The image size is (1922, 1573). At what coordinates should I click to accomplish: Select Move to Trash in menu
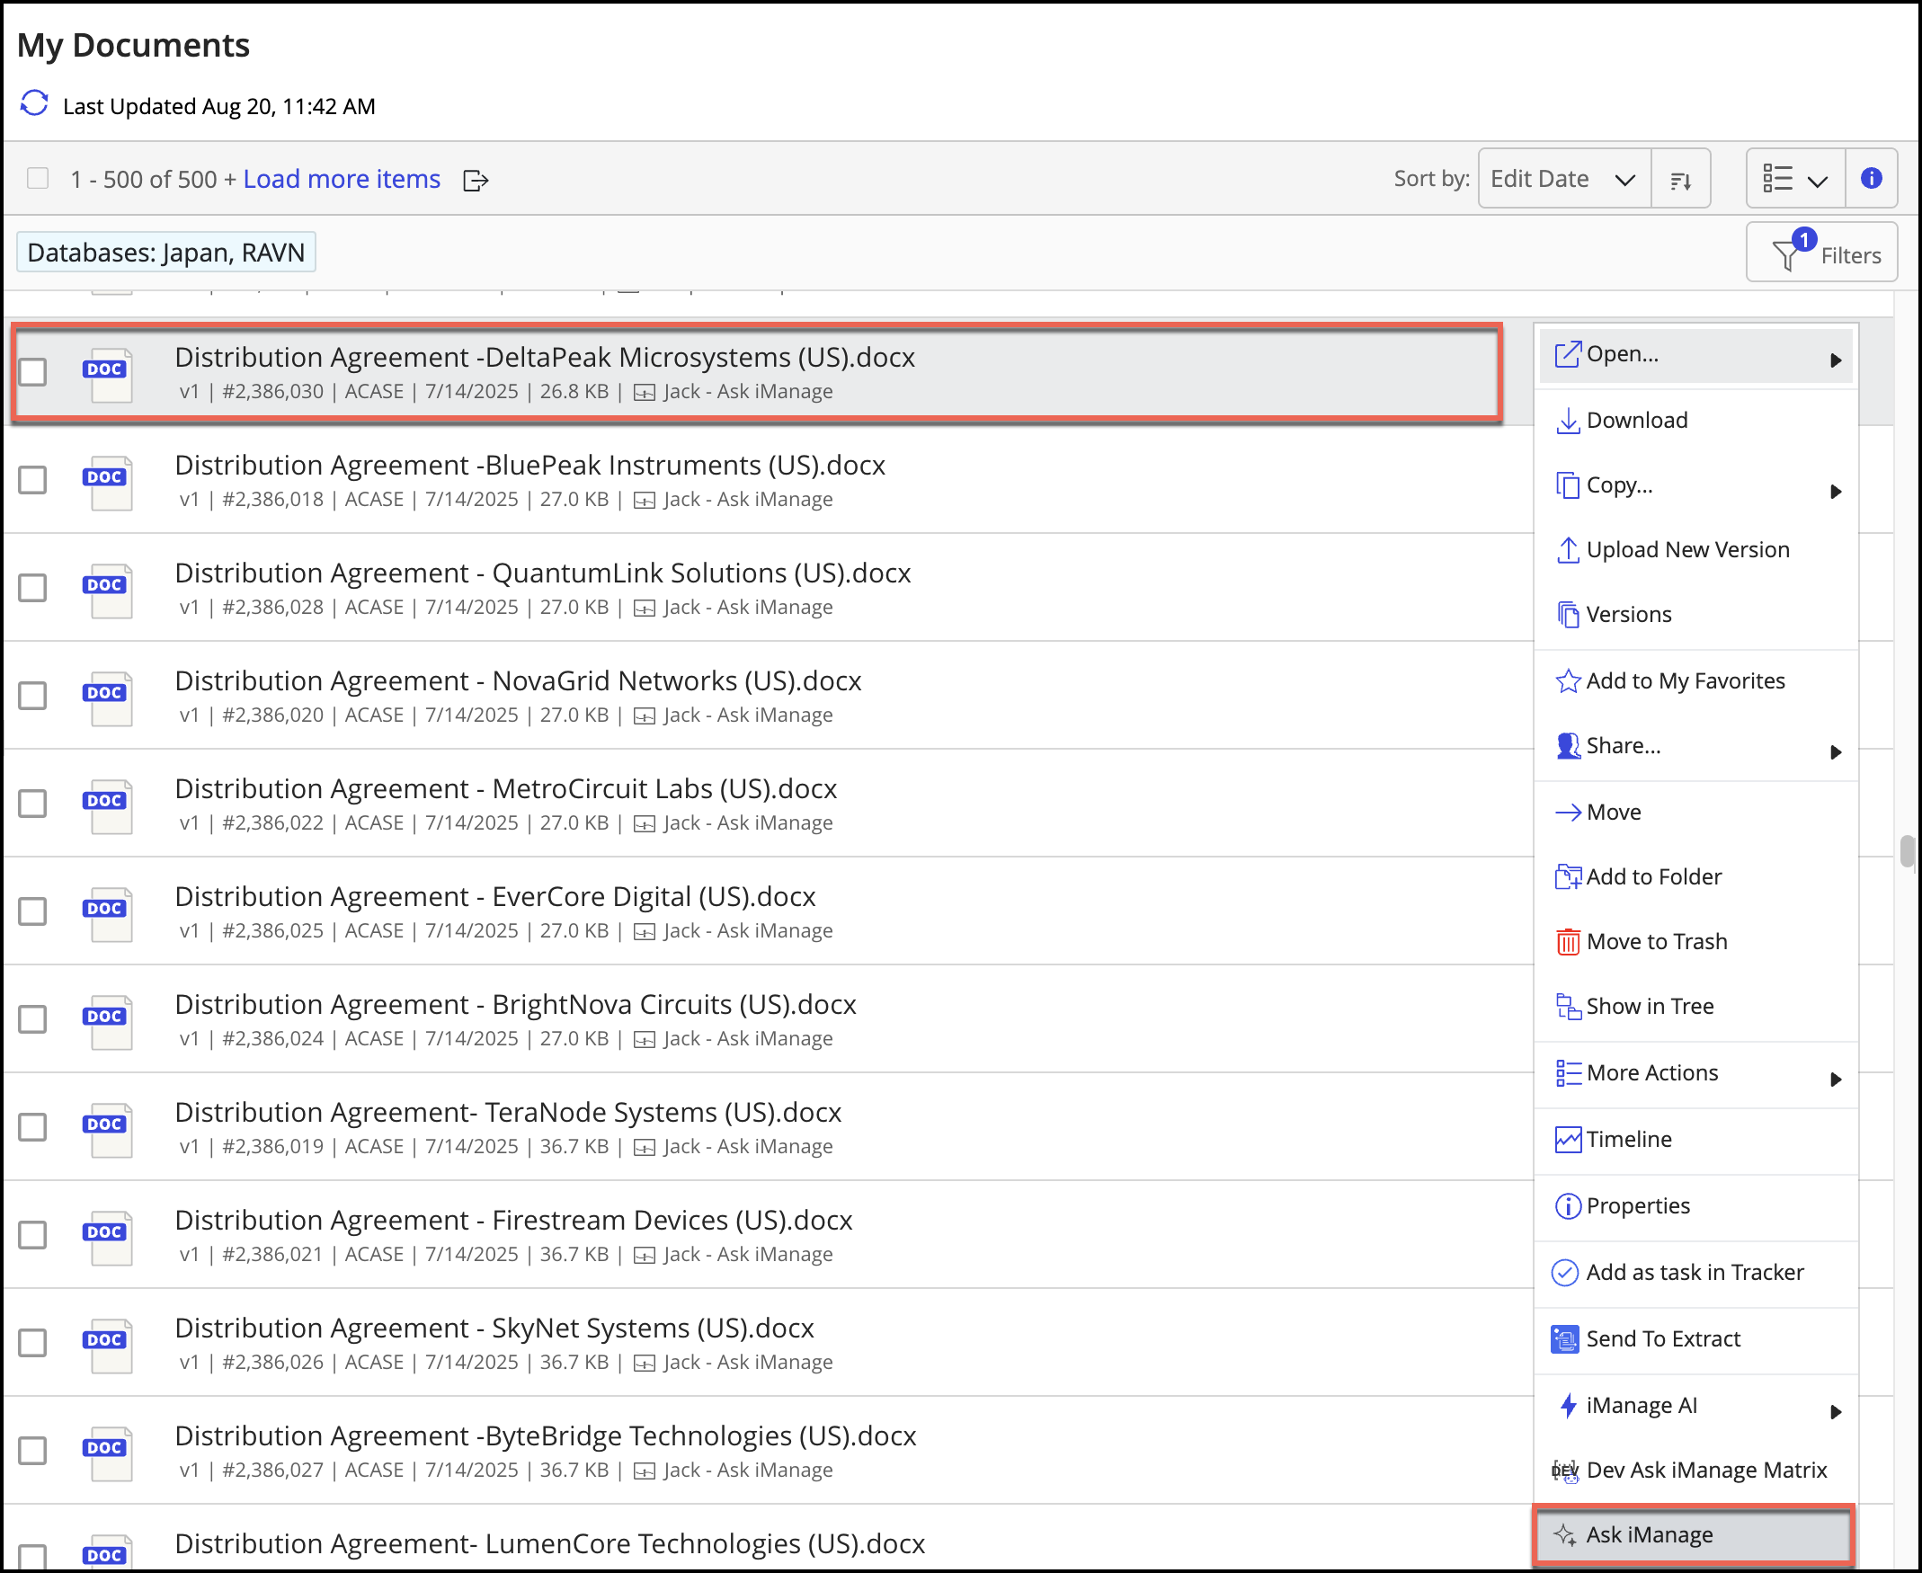[x=1656, y=941]
